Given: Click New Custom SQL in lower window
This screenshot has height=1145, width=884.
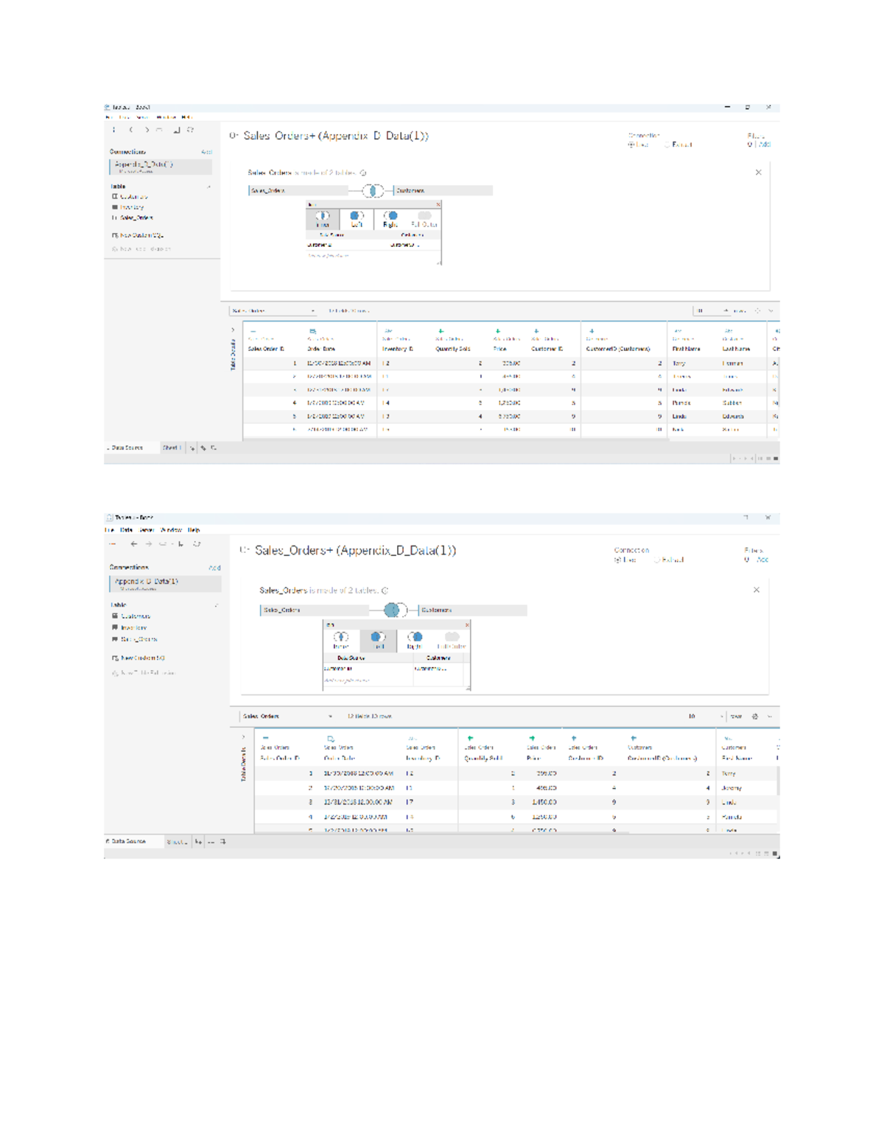Looking at the screenshot, I should (142, 658).
